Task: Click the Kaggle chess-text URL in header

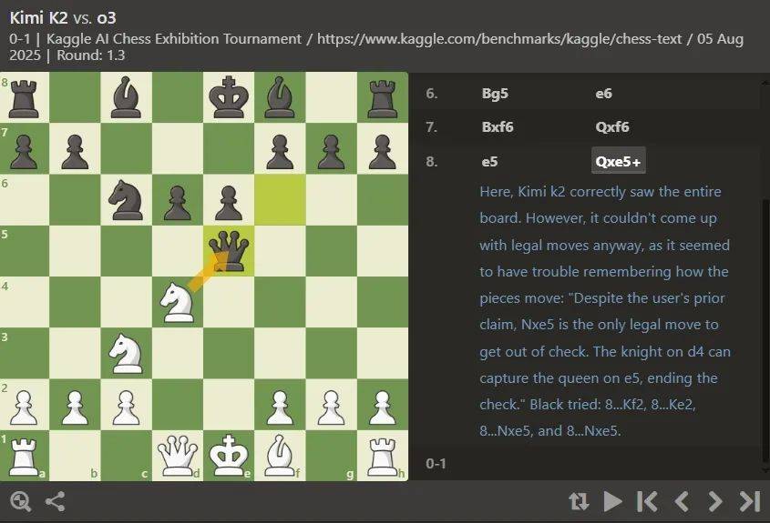Action: [499, 39]
